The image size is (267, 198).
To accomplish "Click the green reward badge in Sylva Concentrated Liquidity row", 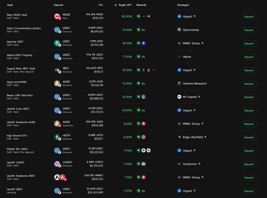I will (138, 30).
